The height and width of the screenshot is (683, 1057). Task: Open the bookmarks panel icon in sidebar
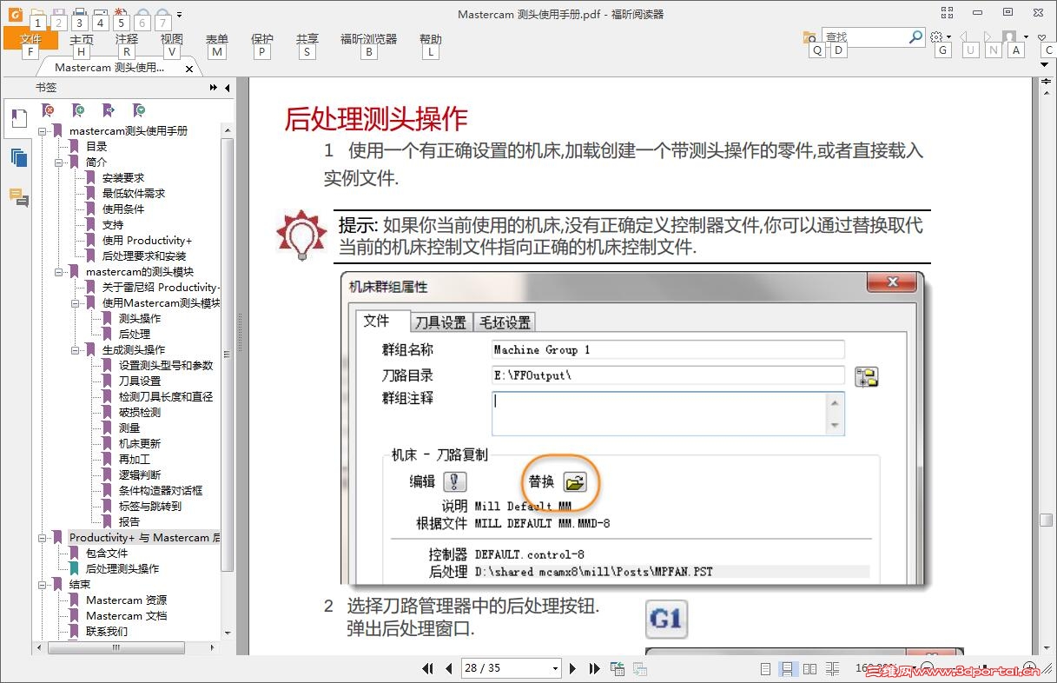point(18,118)
